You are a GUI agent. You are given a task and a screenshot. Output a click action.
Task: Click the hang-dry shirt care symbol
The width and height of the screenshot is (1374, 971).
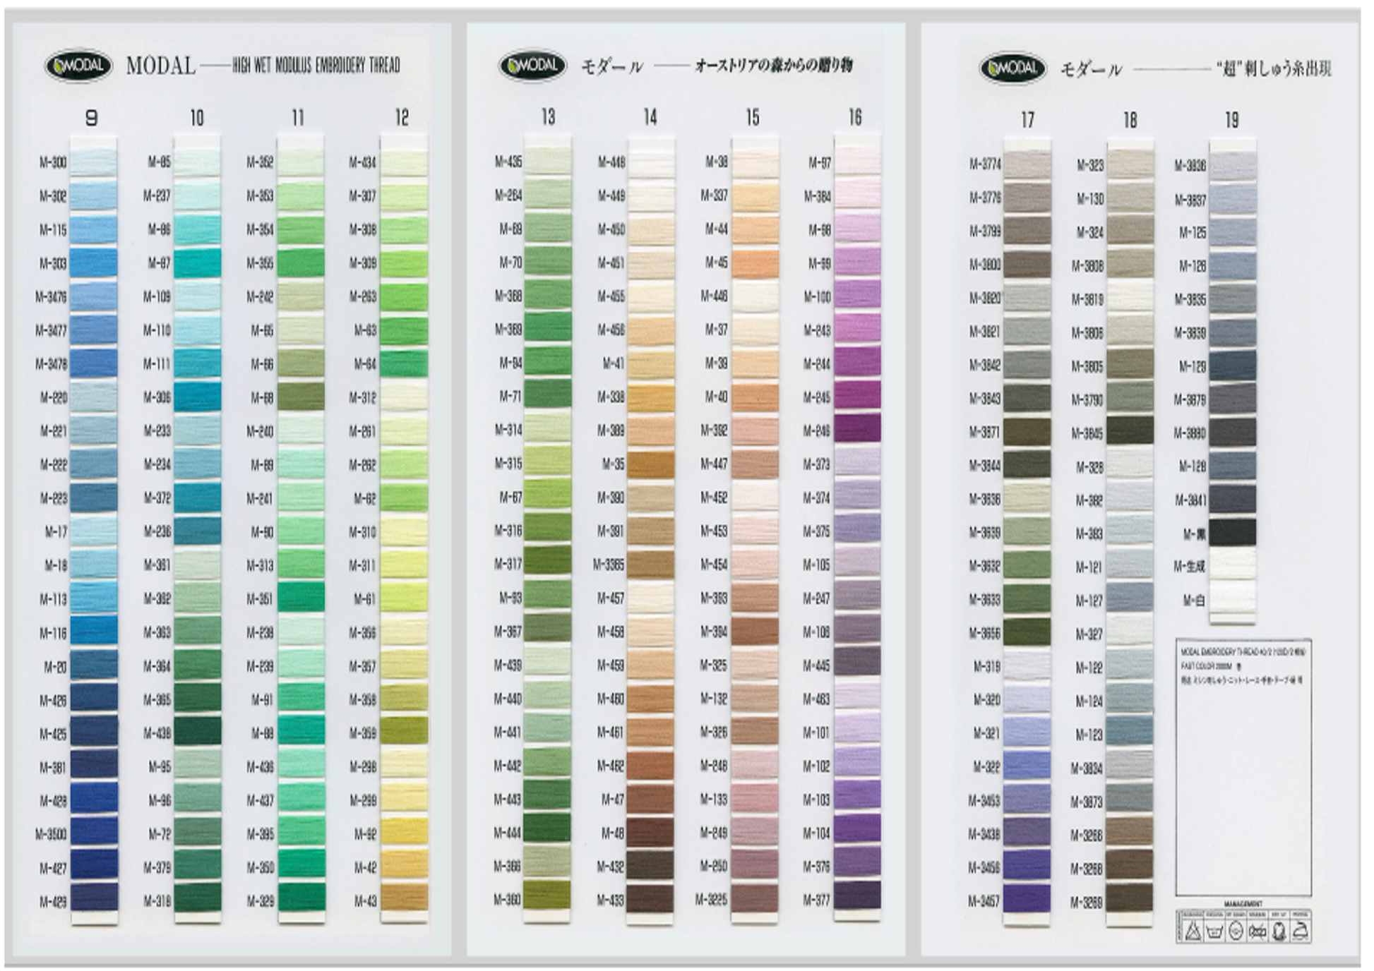[1279, 931]
